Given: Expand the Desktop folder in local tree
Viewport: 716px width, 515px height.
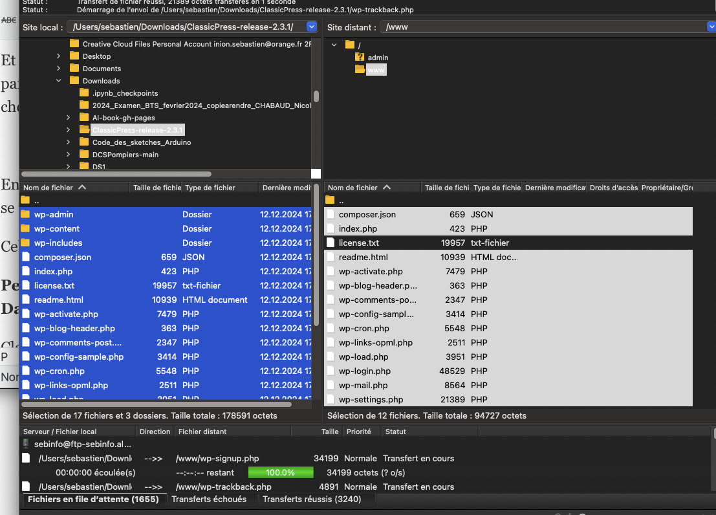Looking at the screenshot, I should [58, 56].
